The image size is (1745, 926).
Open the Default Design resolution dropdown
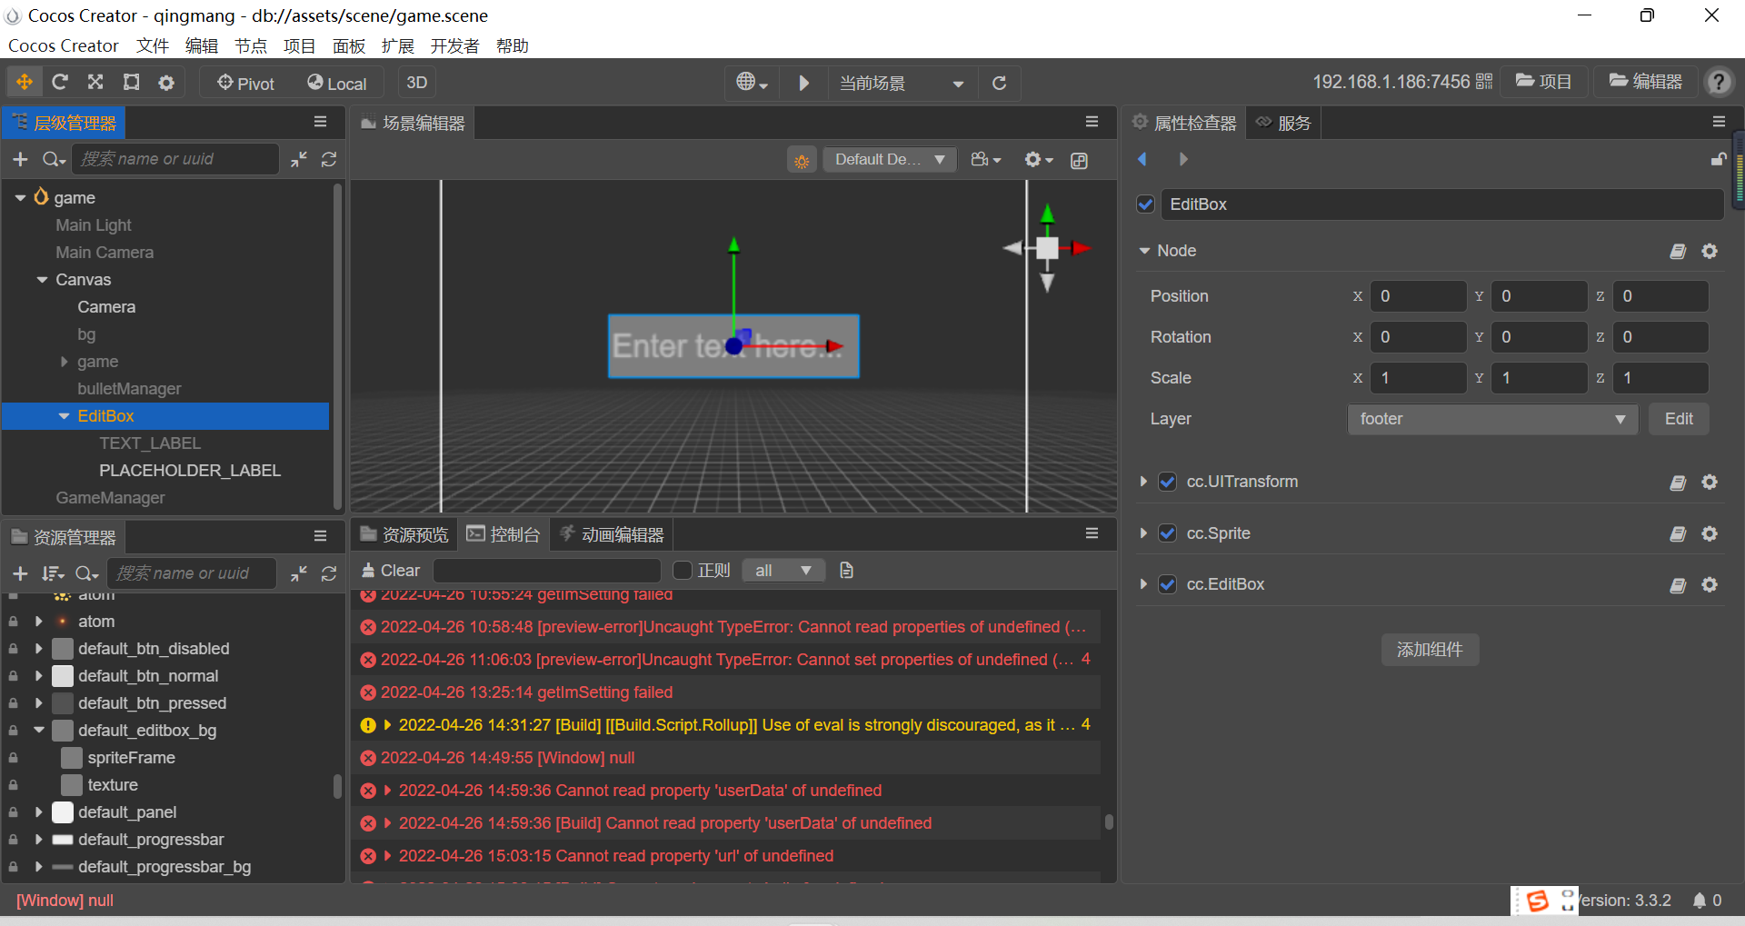890,160
